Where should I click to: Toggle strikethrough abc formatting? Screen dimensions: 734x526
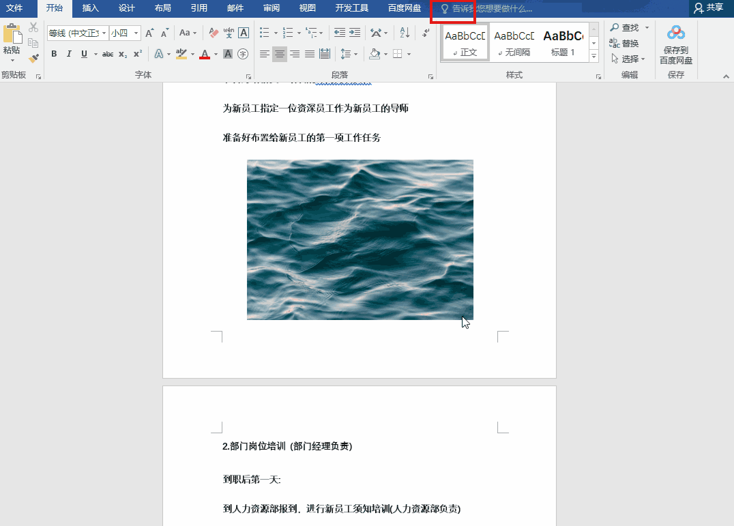click(108, 55)
